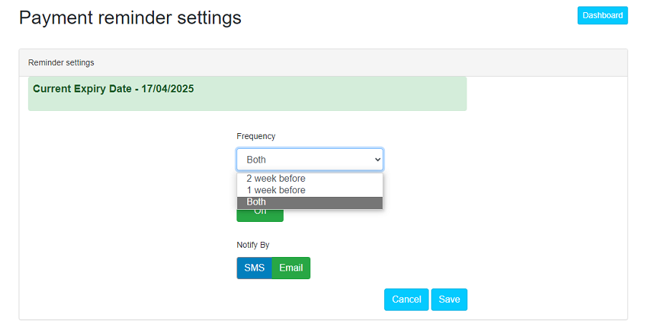Cancel the reminder settings changes

[x=406, y=299]
